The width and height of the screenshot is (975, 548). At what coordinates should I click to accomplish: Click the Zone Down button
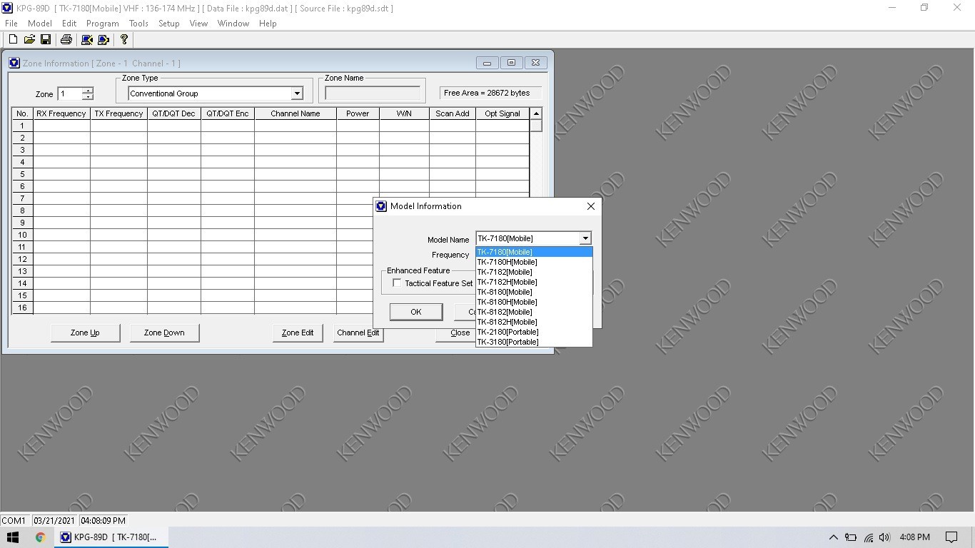coord(164,333)
